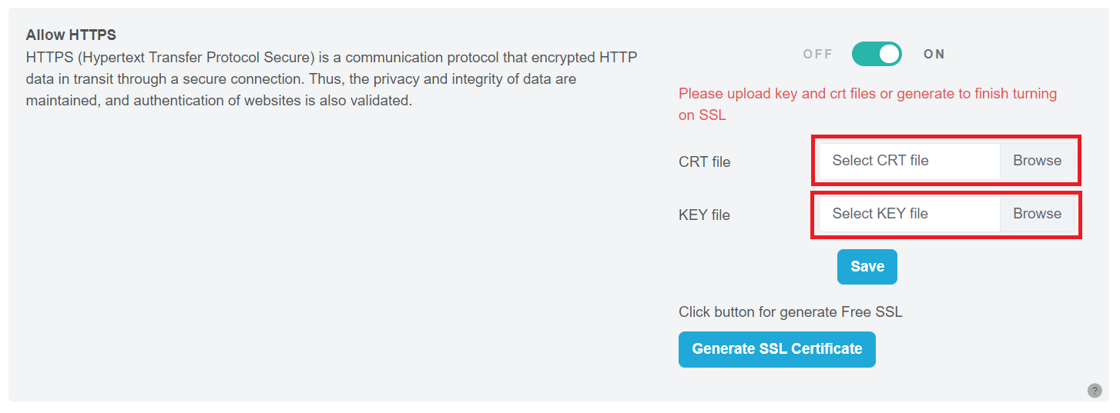
Task: Click the ON label beside the switch
Action: pos(934,54)
